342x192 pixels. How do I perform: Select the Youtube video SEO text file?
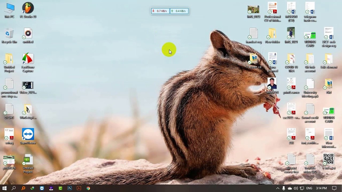pyautogui.click(x=310, y=163)
